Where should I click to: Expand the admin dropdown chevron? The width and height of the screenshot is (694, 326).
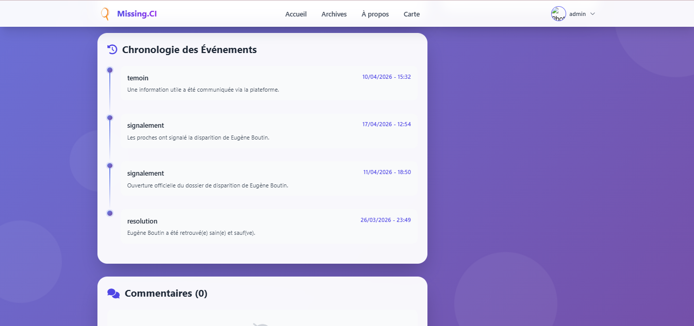pyautogui.click(x=592, y=14)
